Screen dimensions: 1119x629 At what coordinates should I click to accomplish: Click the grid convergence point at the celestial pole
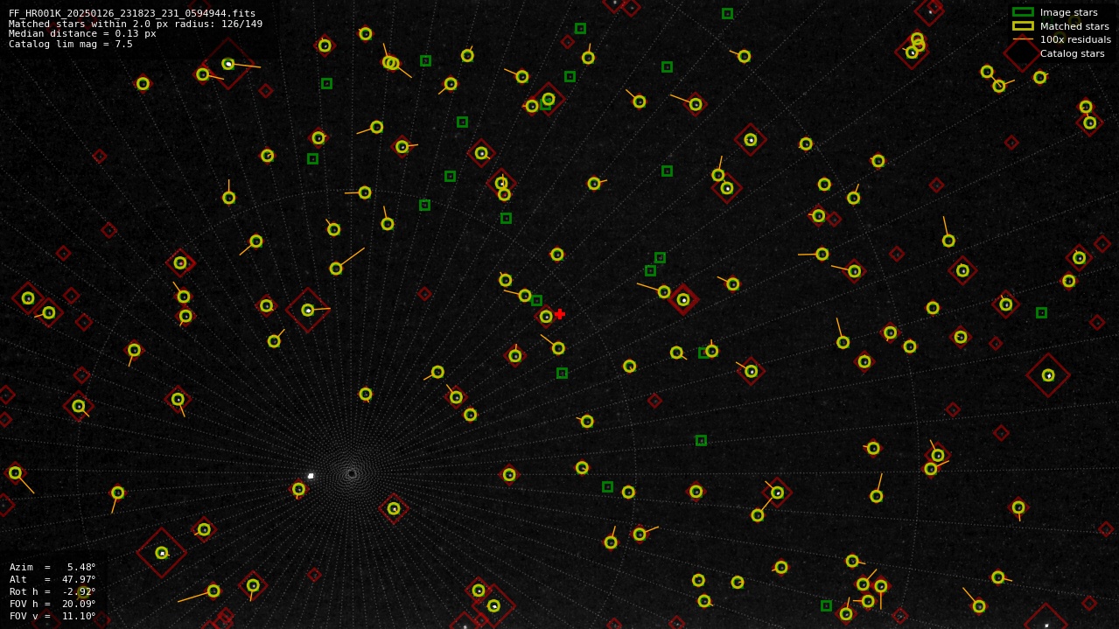[352, 473]
